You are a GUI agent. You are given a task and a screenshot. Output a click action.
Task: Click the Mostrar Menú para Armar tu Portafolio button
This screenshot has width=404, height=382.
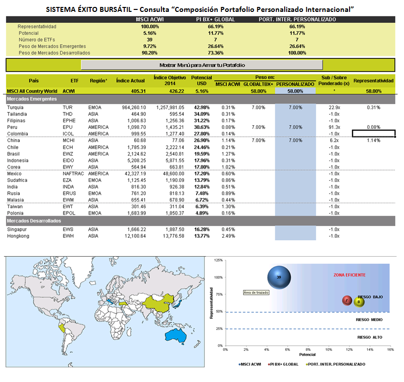(x=202, y=65)
